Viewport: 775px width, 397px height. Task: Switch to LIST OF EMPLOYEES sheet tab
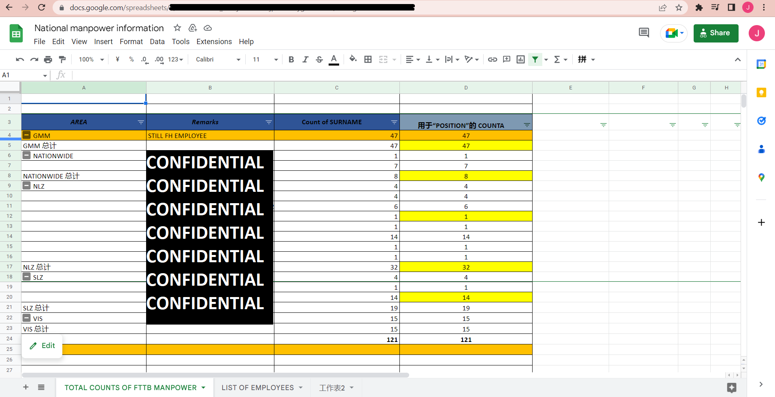262,388
